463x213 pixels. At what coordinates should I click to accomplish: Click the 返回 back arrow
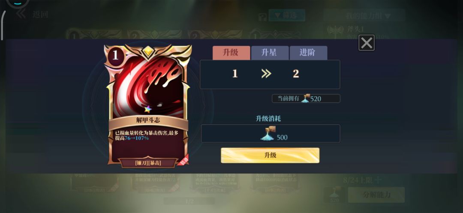coord(21,14)
